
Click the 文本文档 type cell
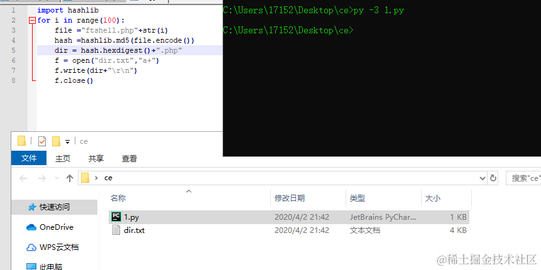[x=365, y=230]
